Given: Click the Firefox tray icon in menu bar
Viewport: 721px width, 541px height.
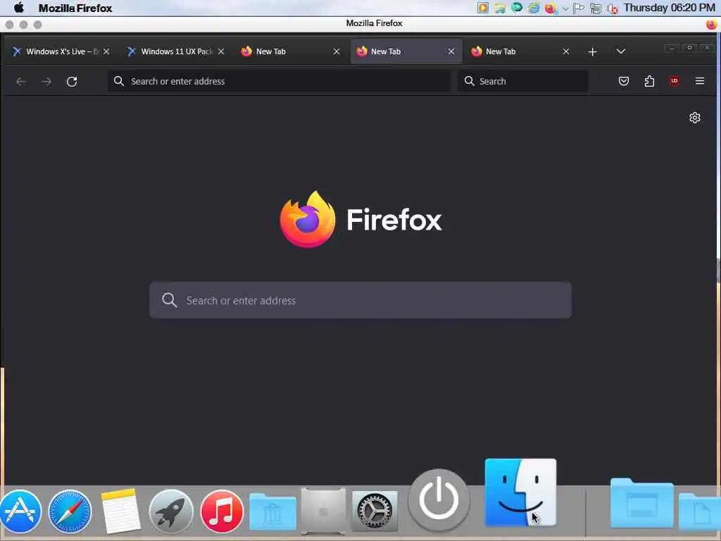Looking at the screenshot, I should coord(550,8).
